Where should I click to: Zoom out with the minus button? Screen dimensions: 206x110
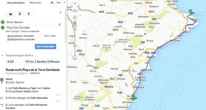coord(75,58)
